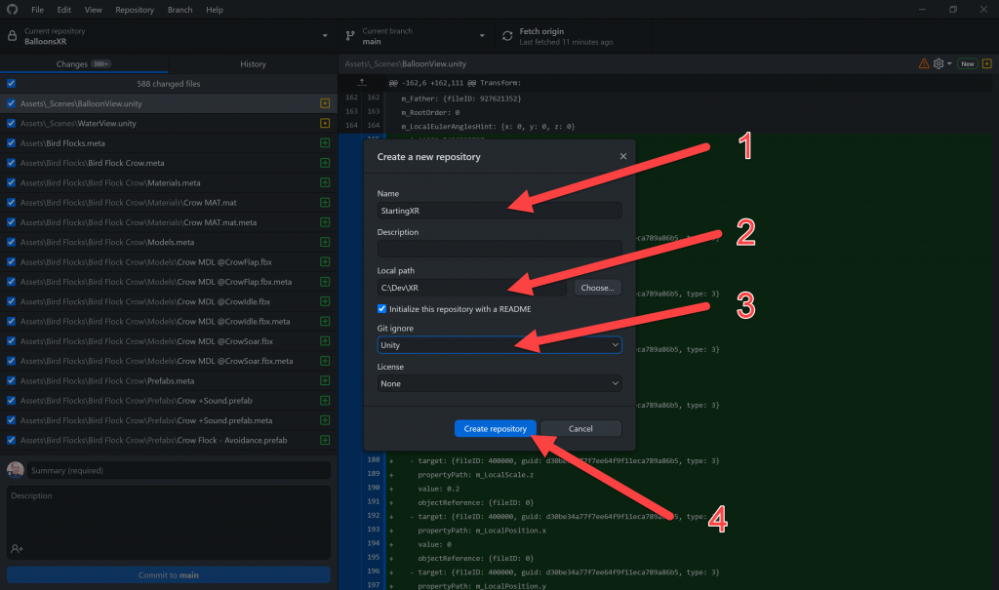999x590 pixels.
Task: Uncheck Assets\_Scenes\WaterView.unity file
Action: 11,123
